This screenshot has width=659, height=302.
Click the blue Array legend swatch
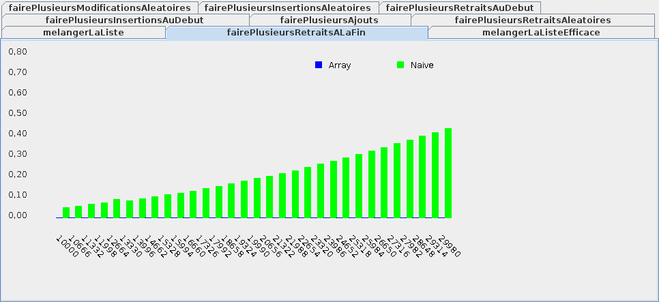pyautogui.click(x=319, y=65)
